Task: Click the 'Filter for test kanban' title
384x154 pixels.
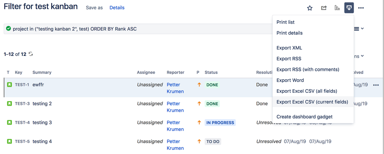Action: (41, 7)
